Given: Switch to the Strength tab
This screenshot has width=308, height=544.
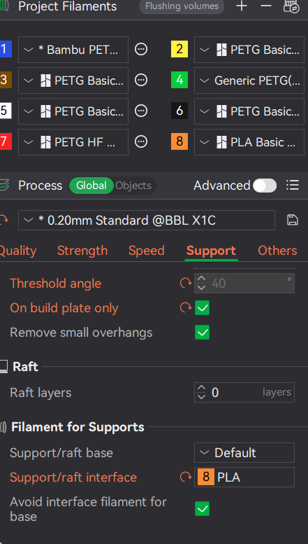Looking at the screenshot, I should click(x=82, y=251).
